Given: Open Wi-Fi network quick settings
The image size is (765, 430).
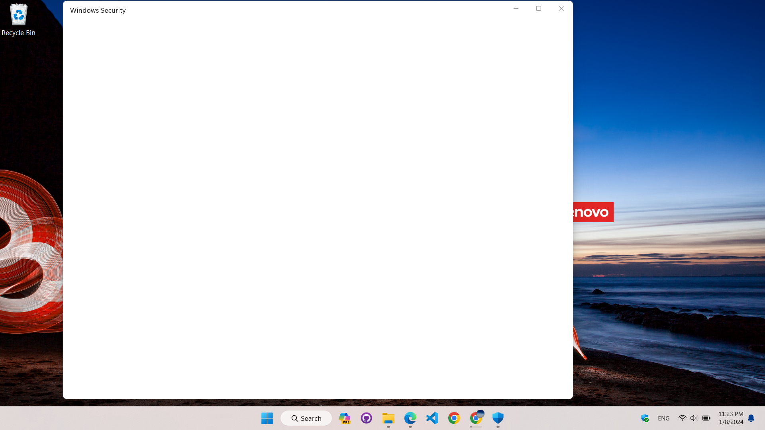Looking at the screenshot, I should point(682,418).
